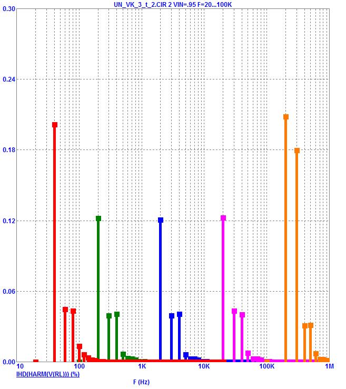Viewport: 346px width, 389px height.
Task: Click the 0.24 Y-axis label
Action: click(8, 79)
